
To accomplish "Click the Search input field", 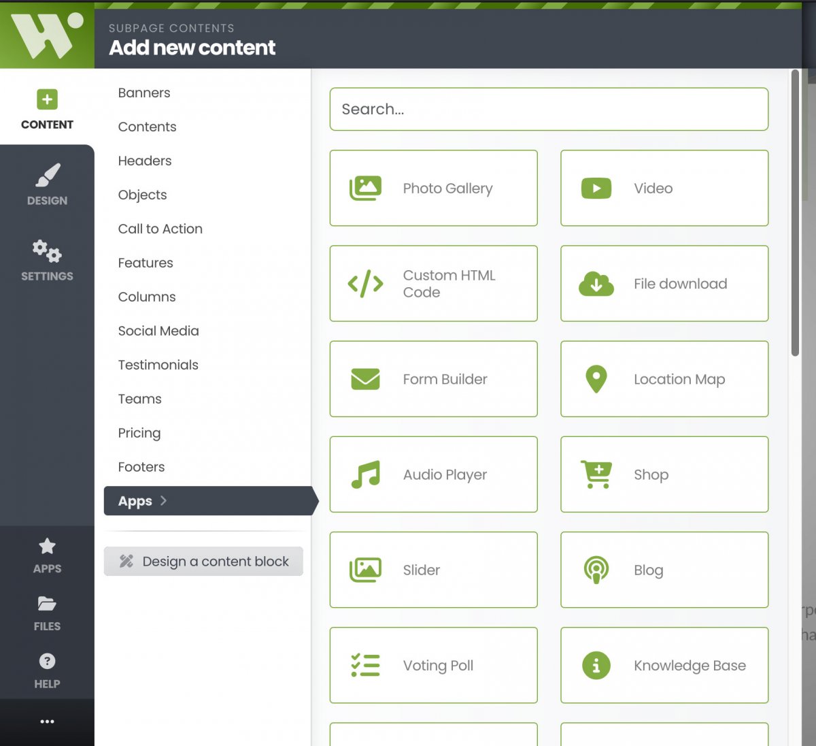I will click(549, 109).
